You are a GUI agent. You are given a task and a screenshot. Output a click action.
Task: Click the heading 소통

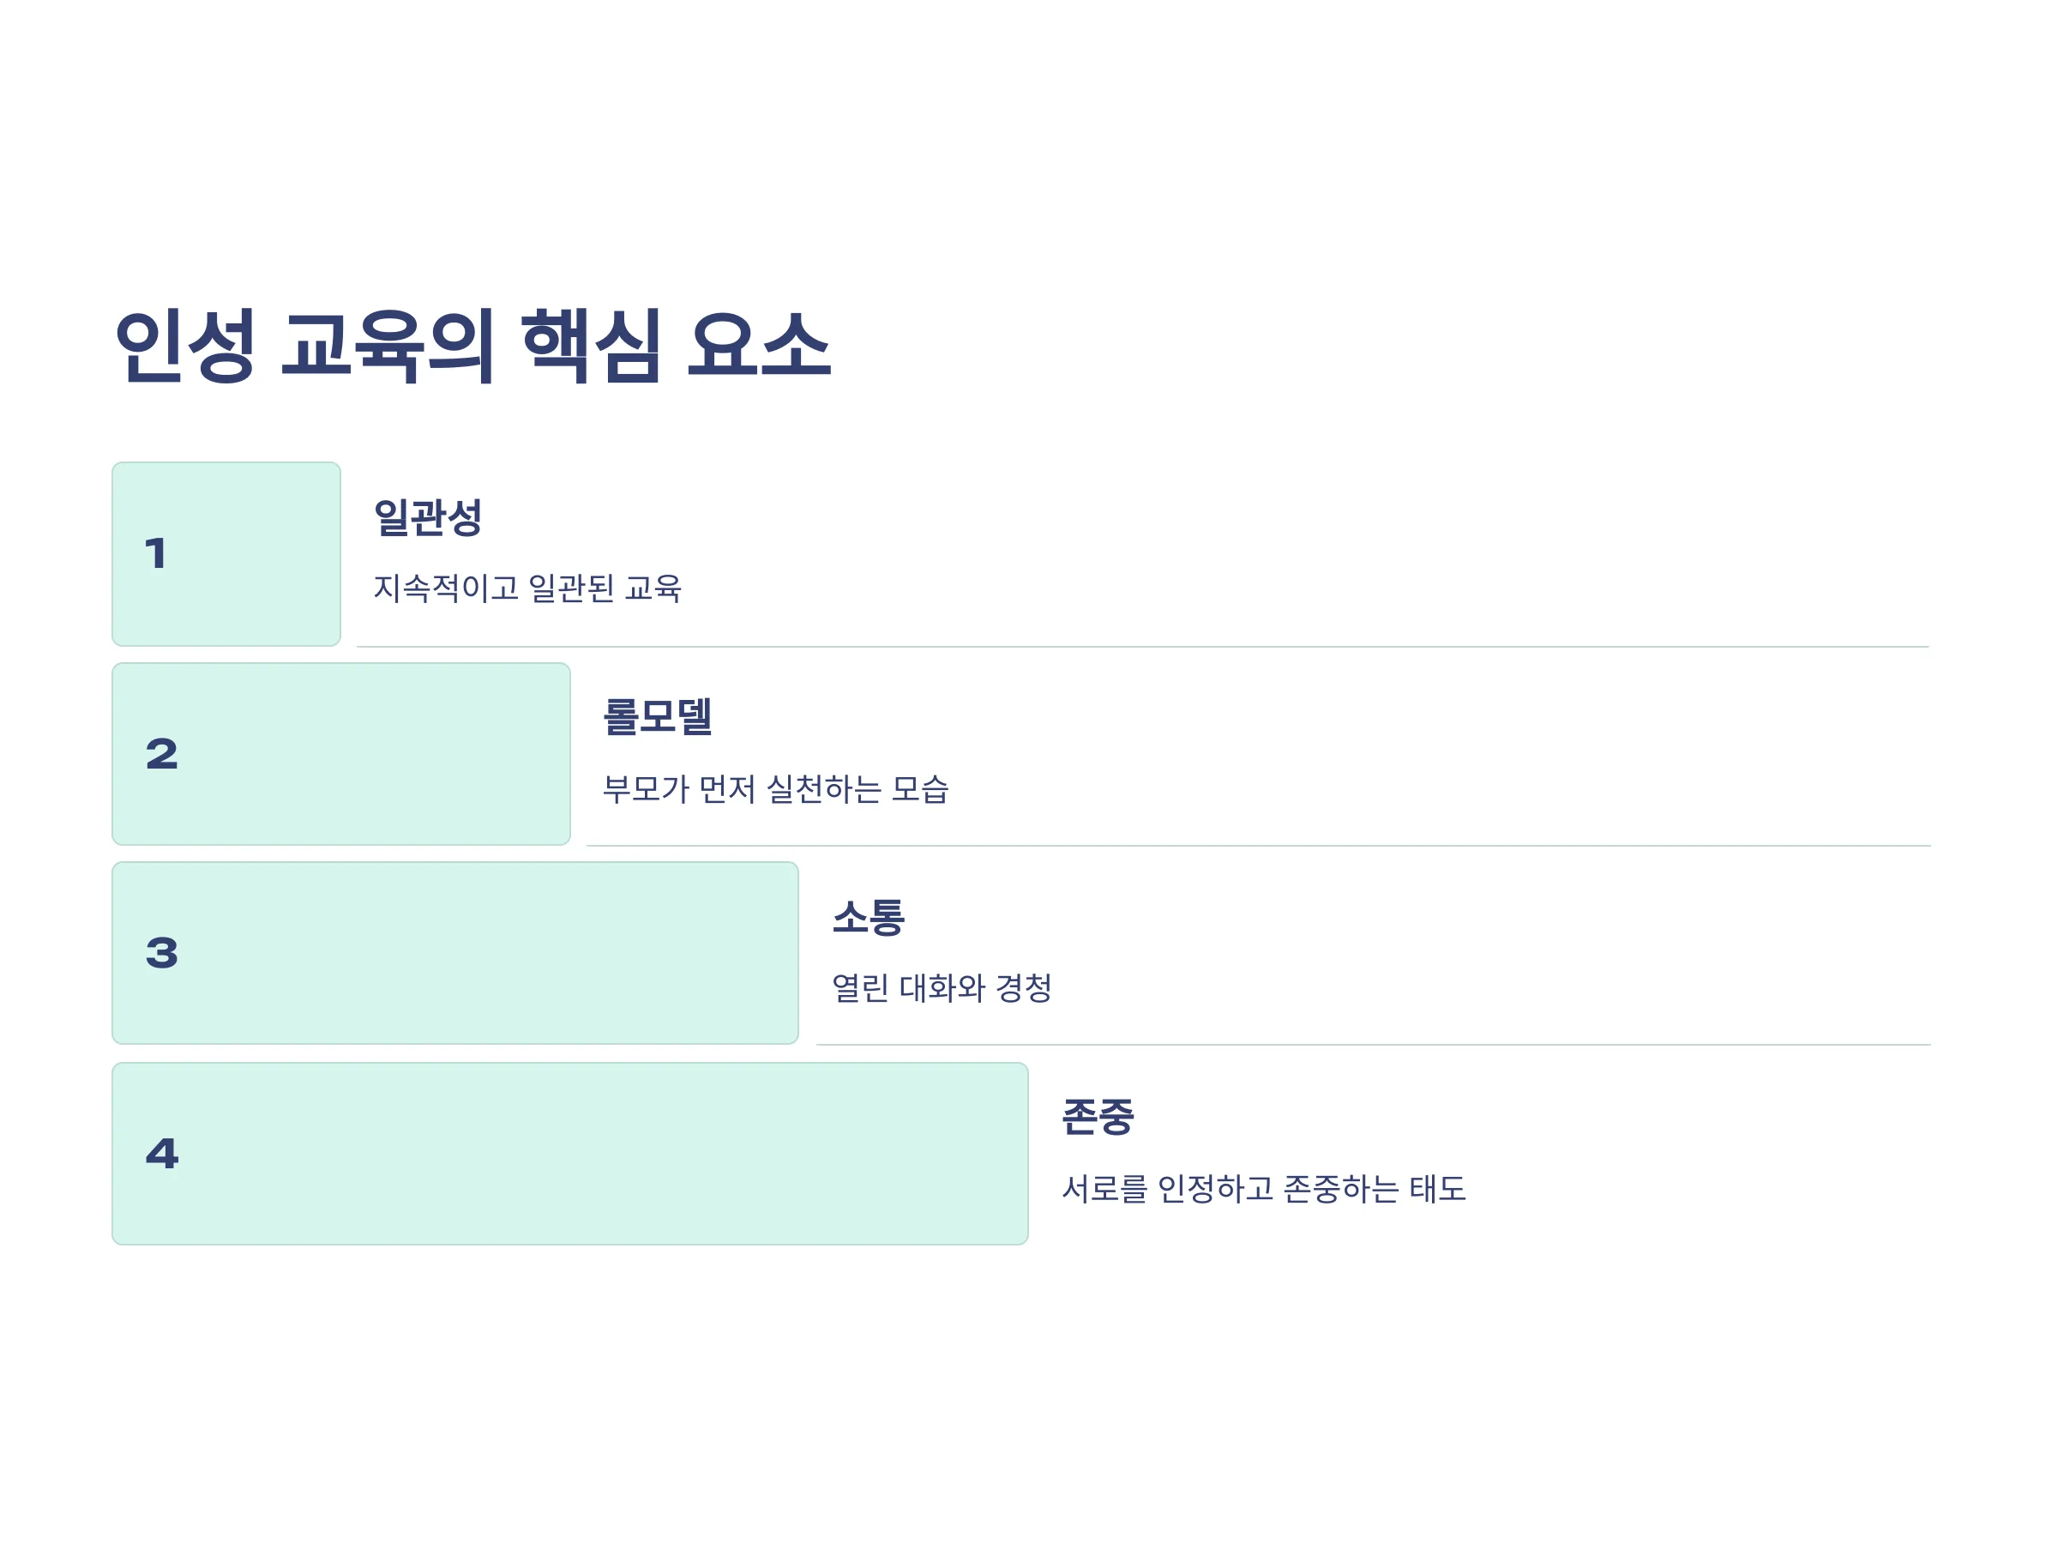pyautogui.click(x=868, y=918)
